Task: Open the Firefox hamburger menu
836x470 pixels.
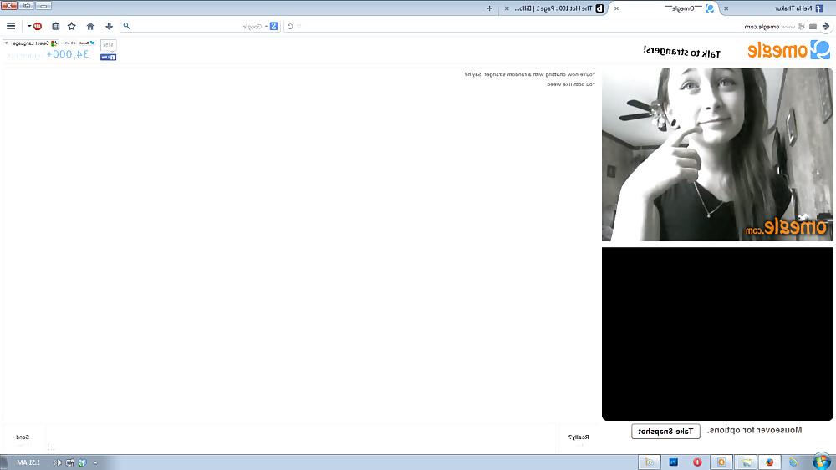Action: tap(11, 26)
